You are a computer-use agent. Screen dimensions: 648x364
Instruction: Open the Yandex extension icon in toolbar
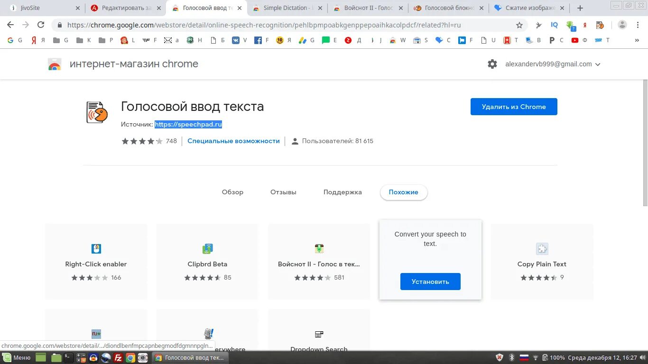tap(585, 25)
